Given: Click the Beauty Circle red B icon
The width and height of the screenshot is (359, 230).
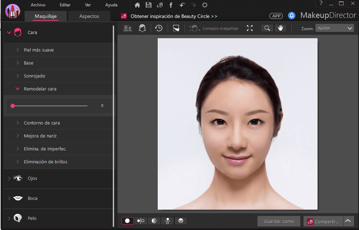Looking at the screenshot, I should click(x=124, y=16).
